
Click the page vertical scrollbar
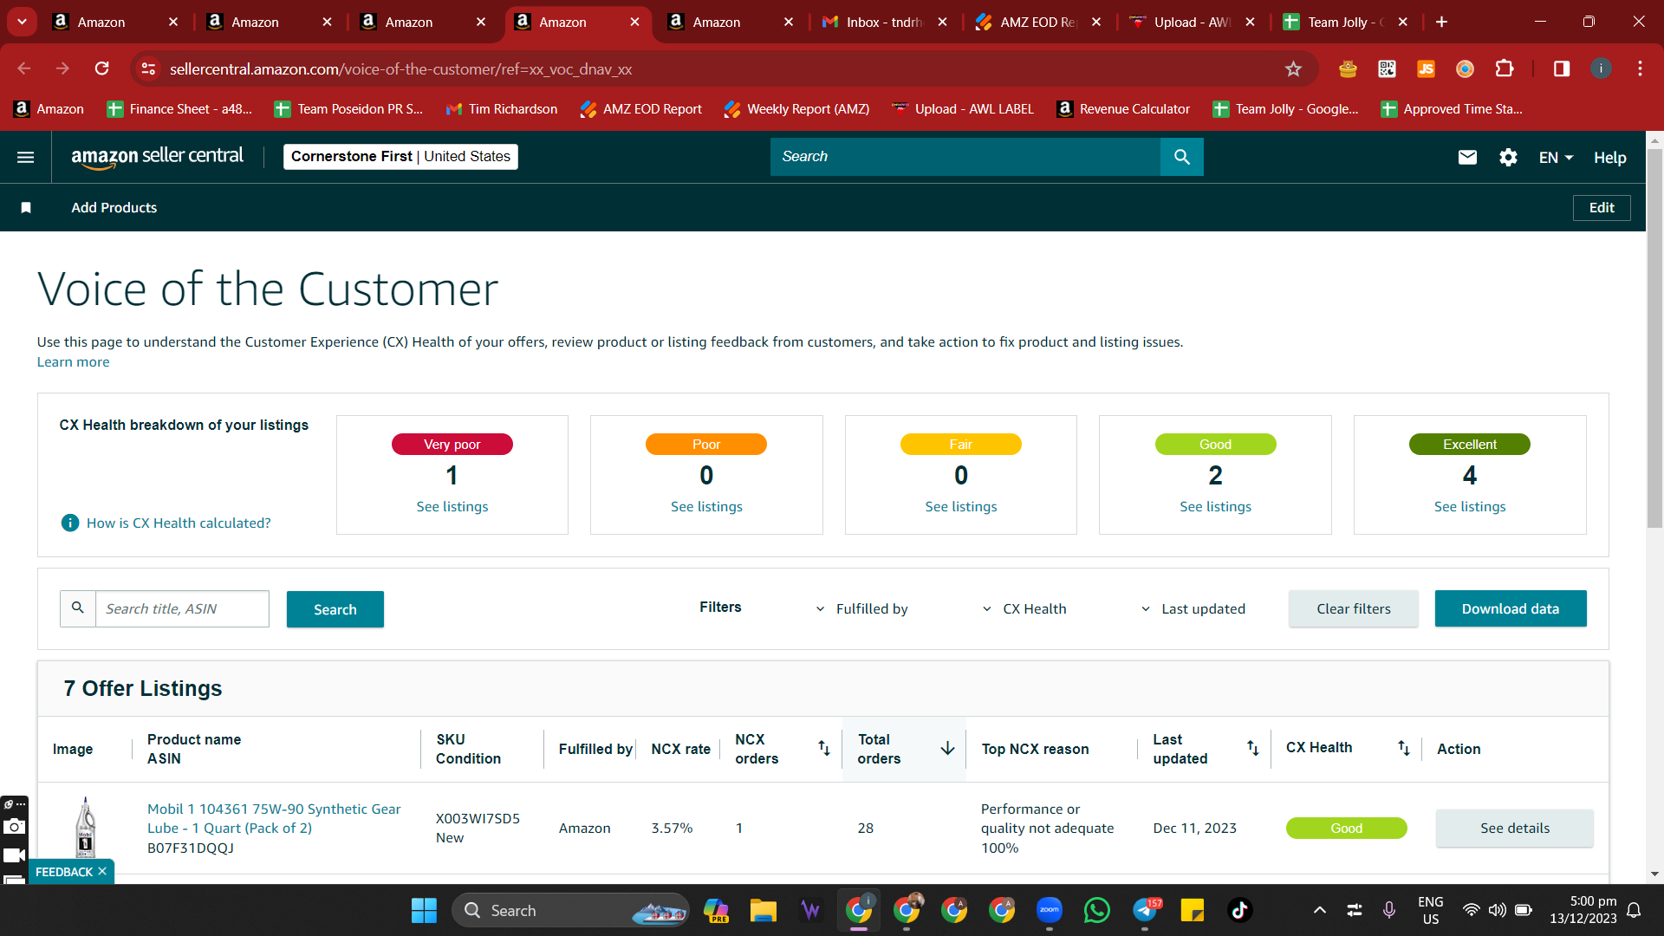point(1654,338)
